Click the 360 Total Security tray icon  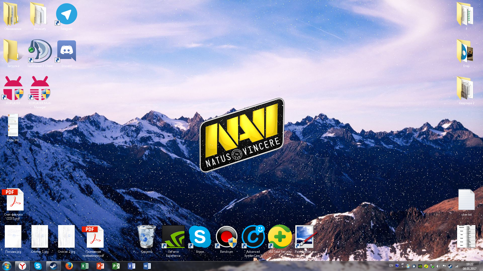pos(426,266)
